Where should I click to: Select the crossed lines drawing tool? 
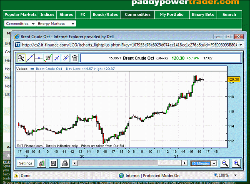66,58
